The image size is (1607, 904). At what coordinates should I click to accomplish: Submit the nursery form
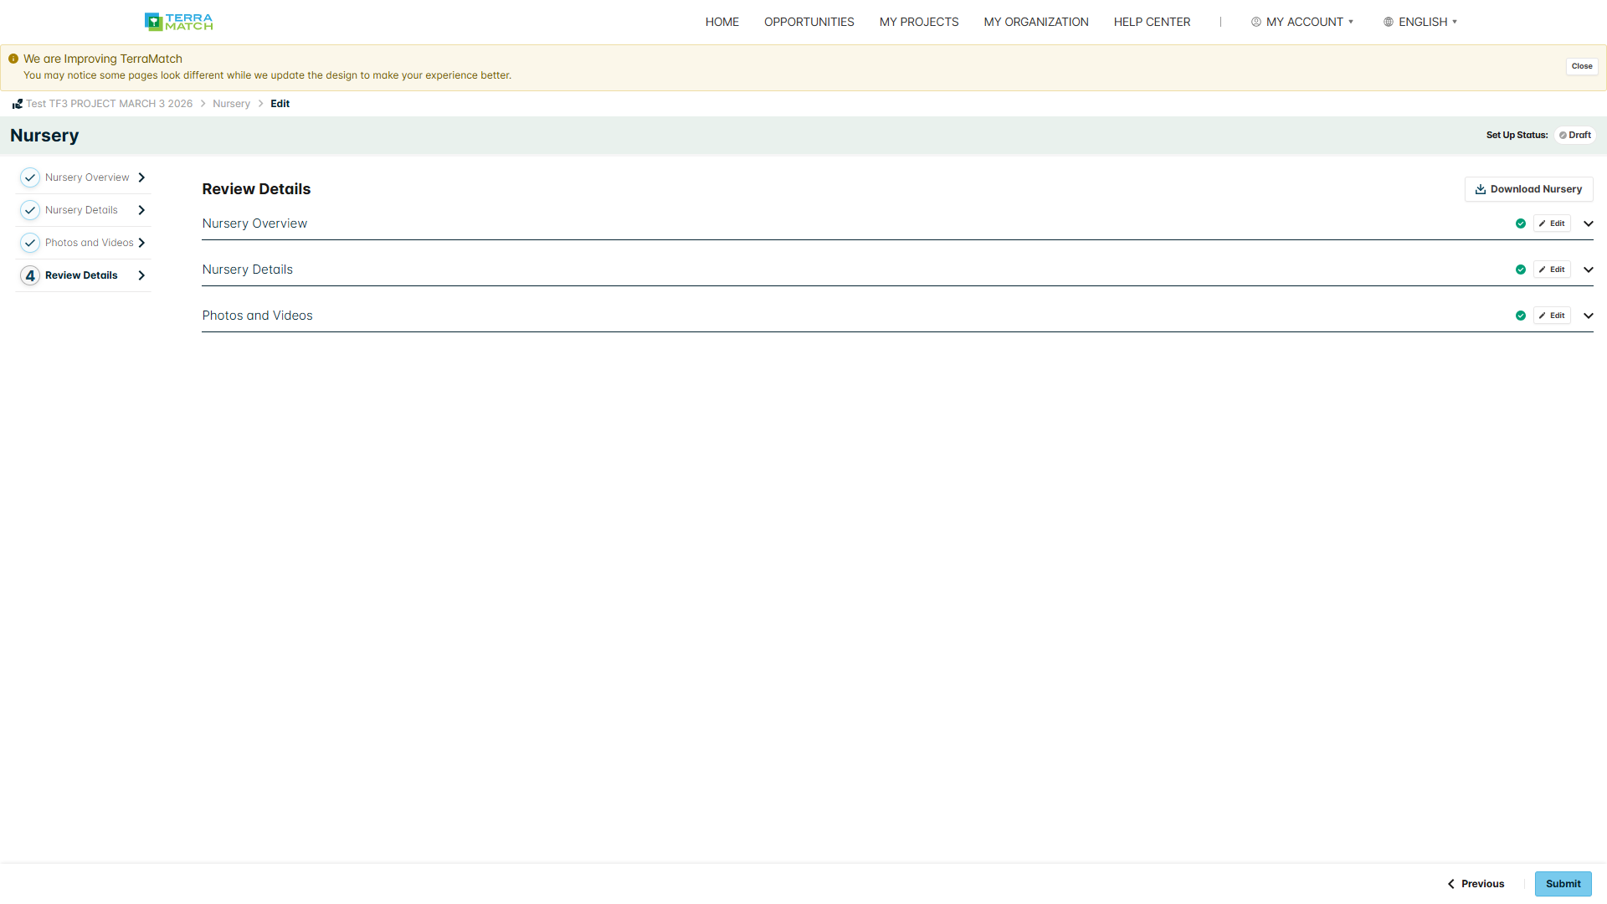[x=1563, y=884]
